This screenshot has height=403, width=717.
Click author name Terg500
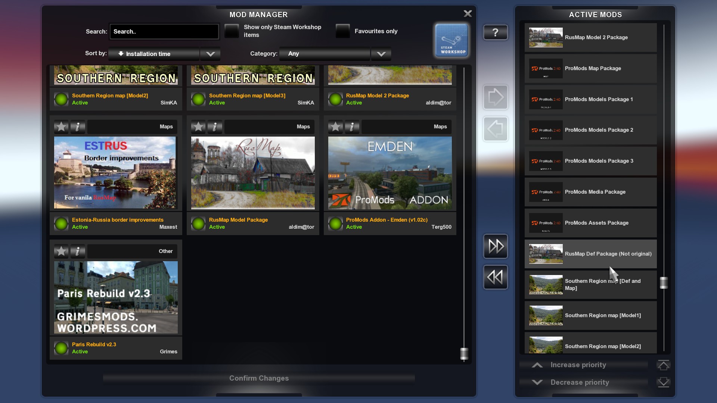pos(441,227)
